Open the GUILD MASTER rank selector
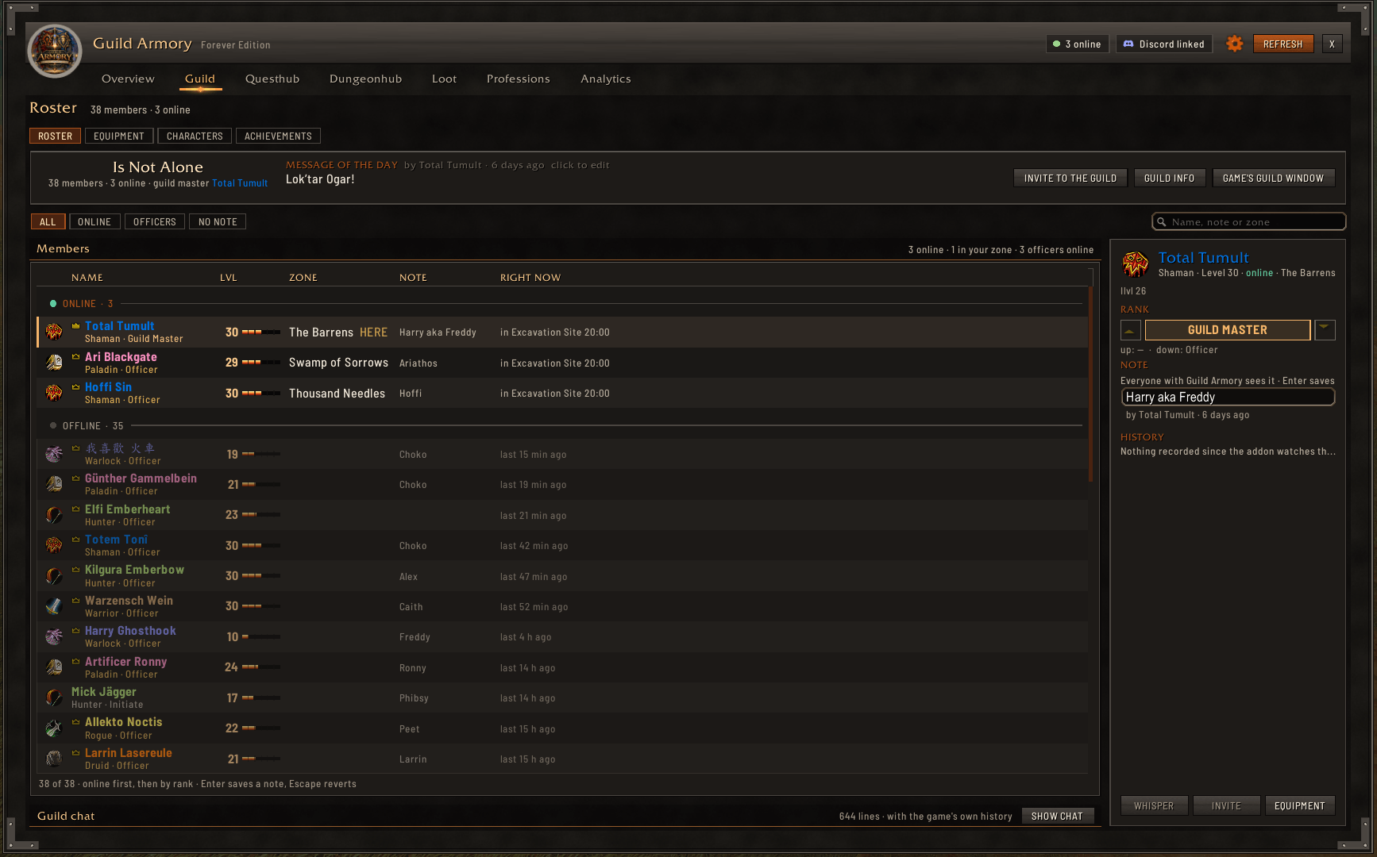This screenshot has height=857, width=1377. 1228,330
